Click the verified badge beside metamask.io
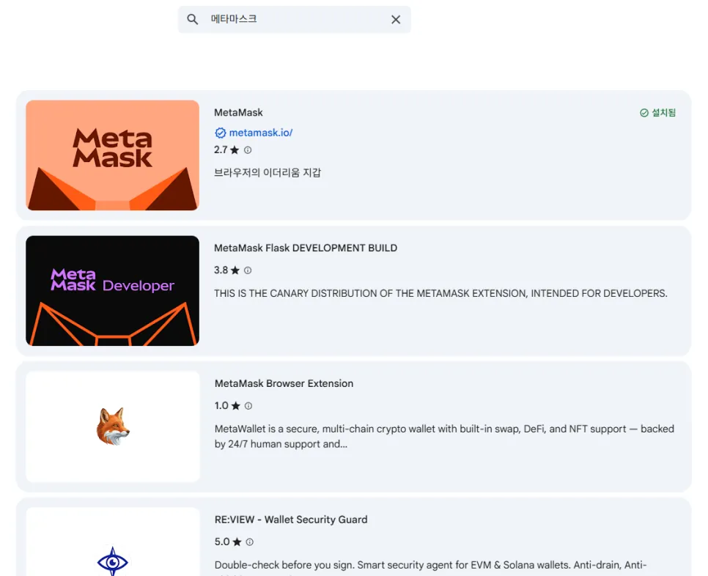 click(221, 133)
